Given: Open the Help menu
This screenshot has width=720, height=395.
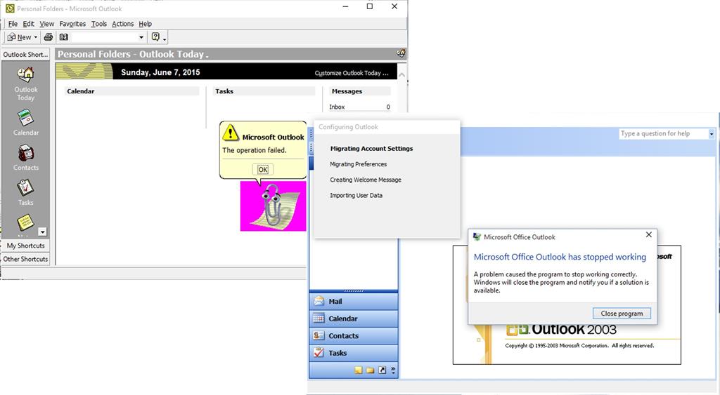Looking at the screenshot, I should click(x=145, y=24).
